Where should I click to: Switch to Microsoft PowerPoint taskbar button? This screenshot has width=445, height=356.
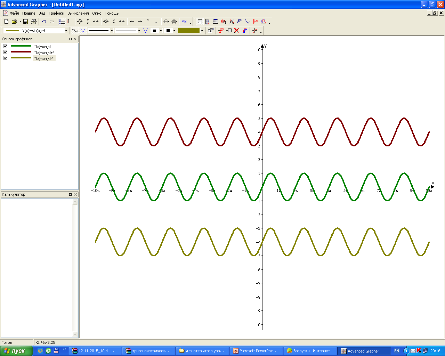click(256, 351)
